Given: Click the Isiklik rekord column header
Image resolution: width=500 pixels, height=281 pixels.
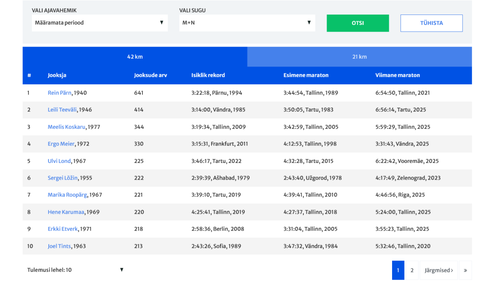Looking at the screenshot, I should [208, 76].
